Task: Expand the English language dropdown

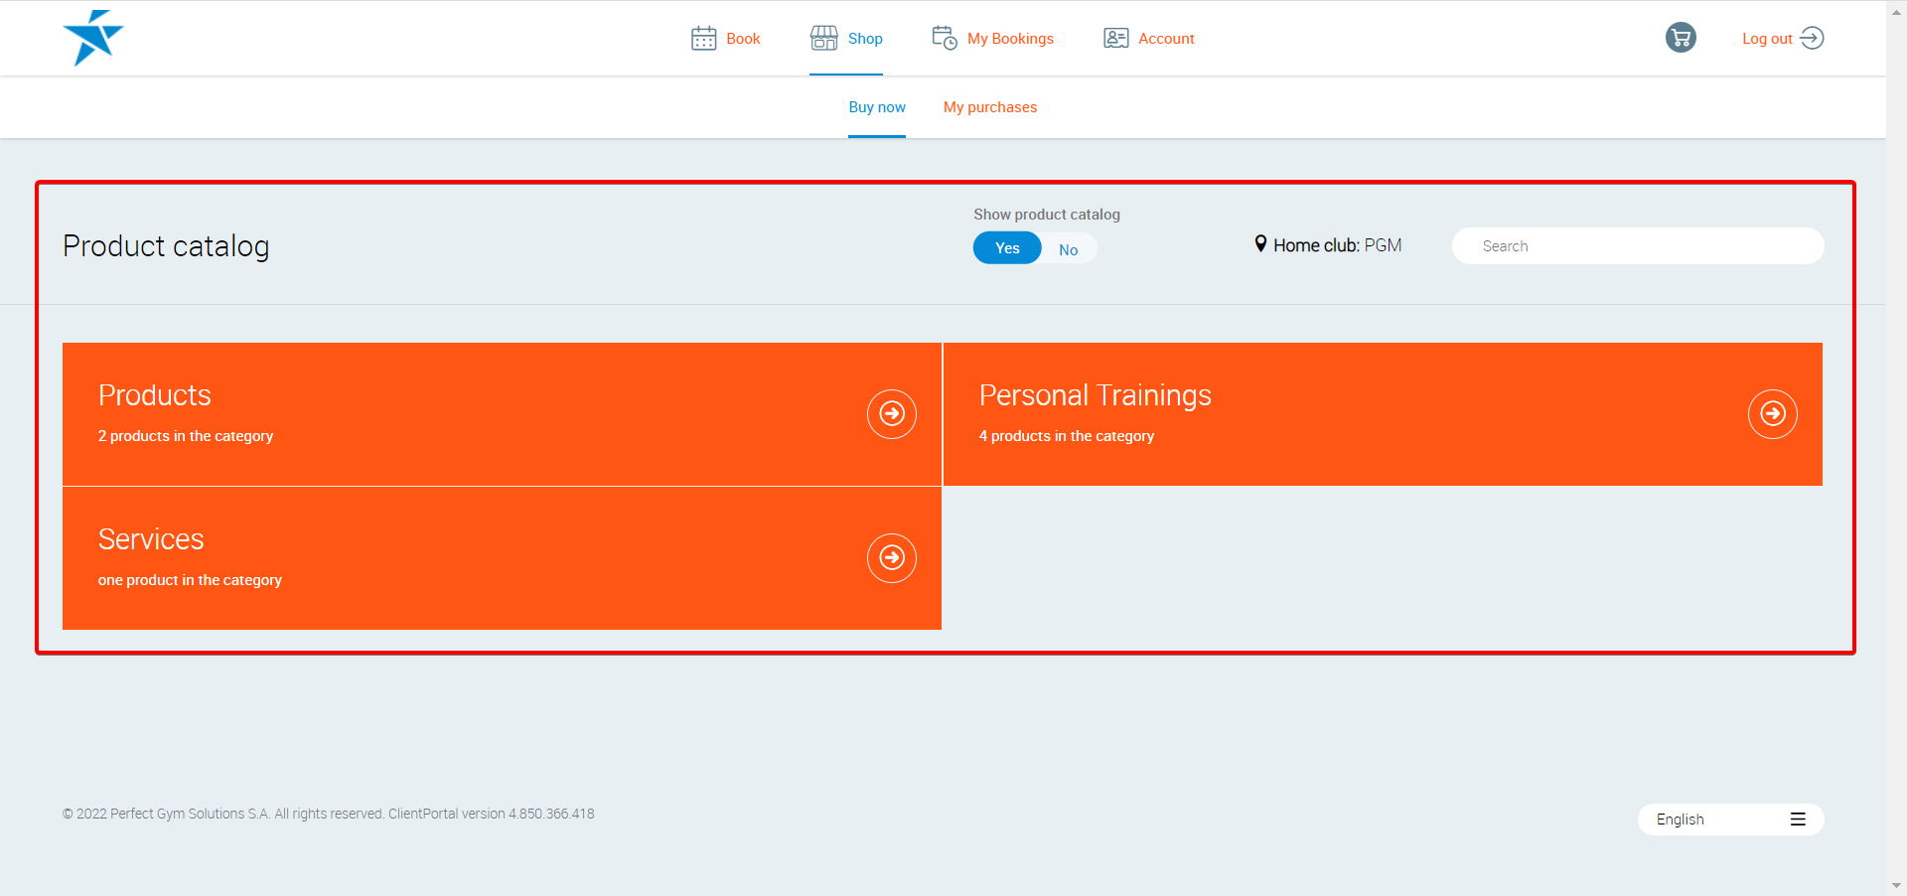Action: point(1680,820)
